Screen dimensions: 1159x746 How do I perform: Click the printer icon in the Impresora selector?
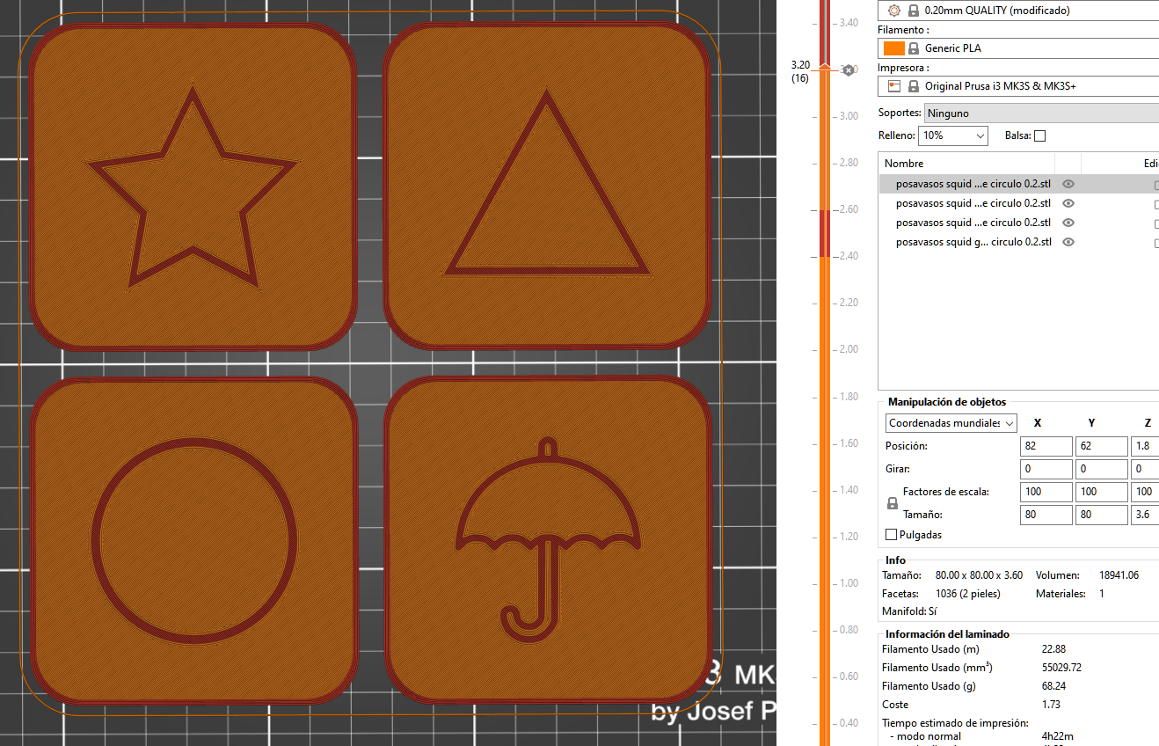point(894,86)
